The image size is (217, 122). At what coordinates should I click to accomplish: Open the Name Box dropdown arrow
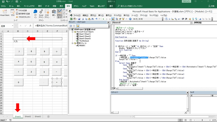13,26
